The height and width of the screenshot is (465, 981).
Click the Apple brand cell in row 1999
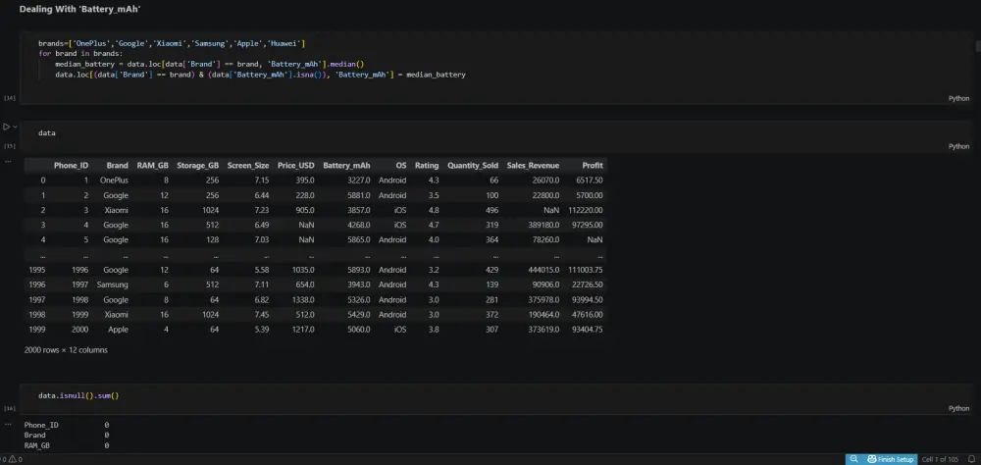click(118, 330)
